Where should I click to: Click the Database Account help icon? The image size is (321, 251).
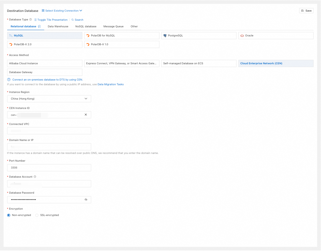(x=35, y=177)
